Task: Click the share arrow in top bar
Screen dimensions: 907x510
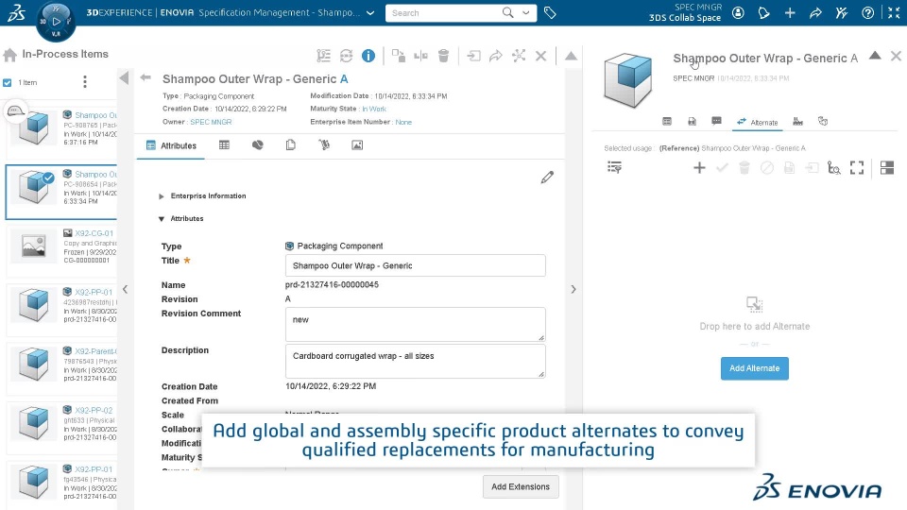Action: point(815,12)
